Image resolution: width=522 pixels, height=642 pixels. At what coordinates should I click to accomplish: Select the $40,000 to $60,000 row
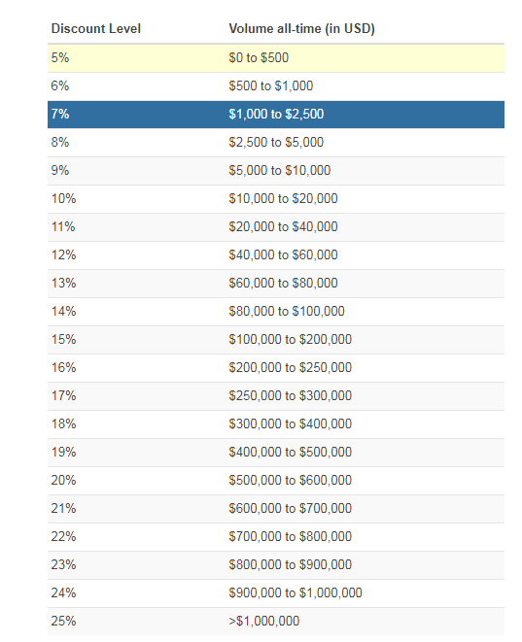point(276,255)
